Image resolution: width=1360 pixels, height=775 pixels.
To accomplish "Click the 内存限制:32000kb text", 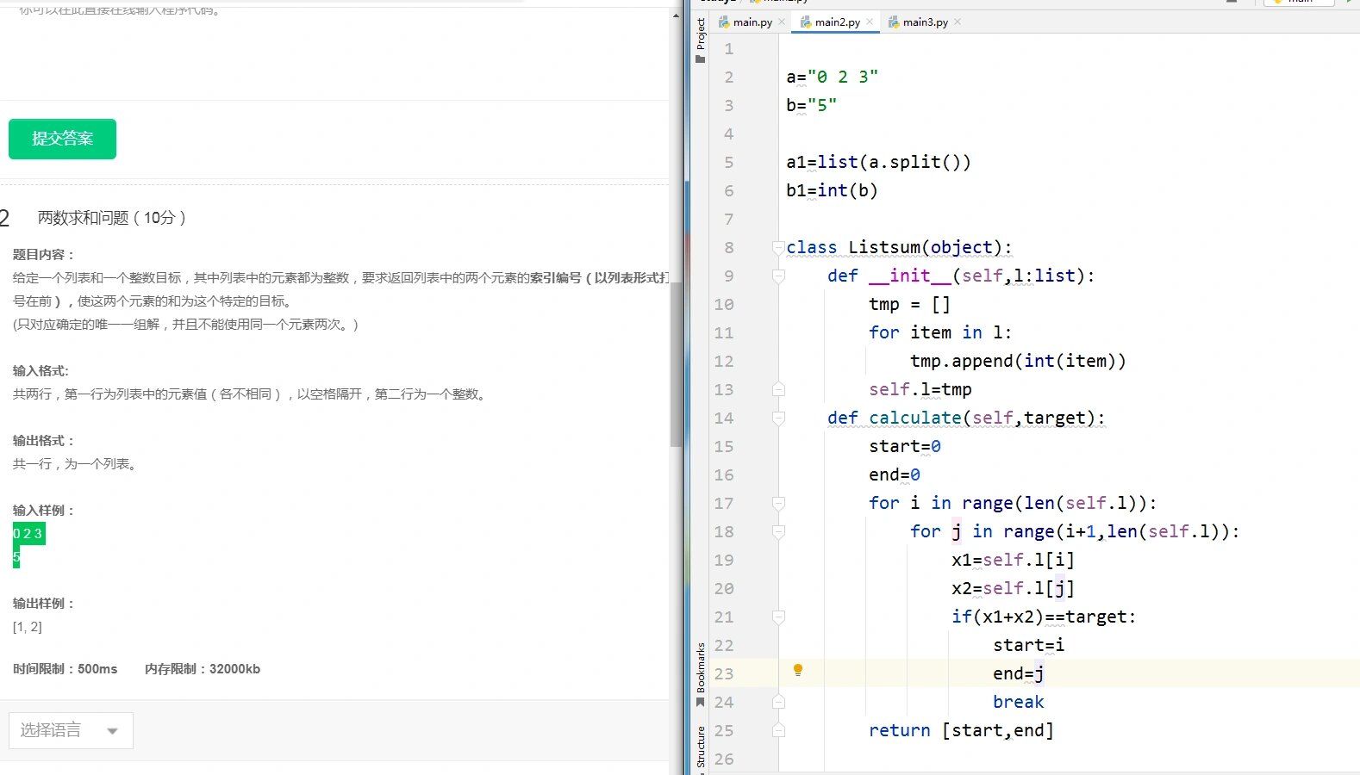I will point(203,669).
